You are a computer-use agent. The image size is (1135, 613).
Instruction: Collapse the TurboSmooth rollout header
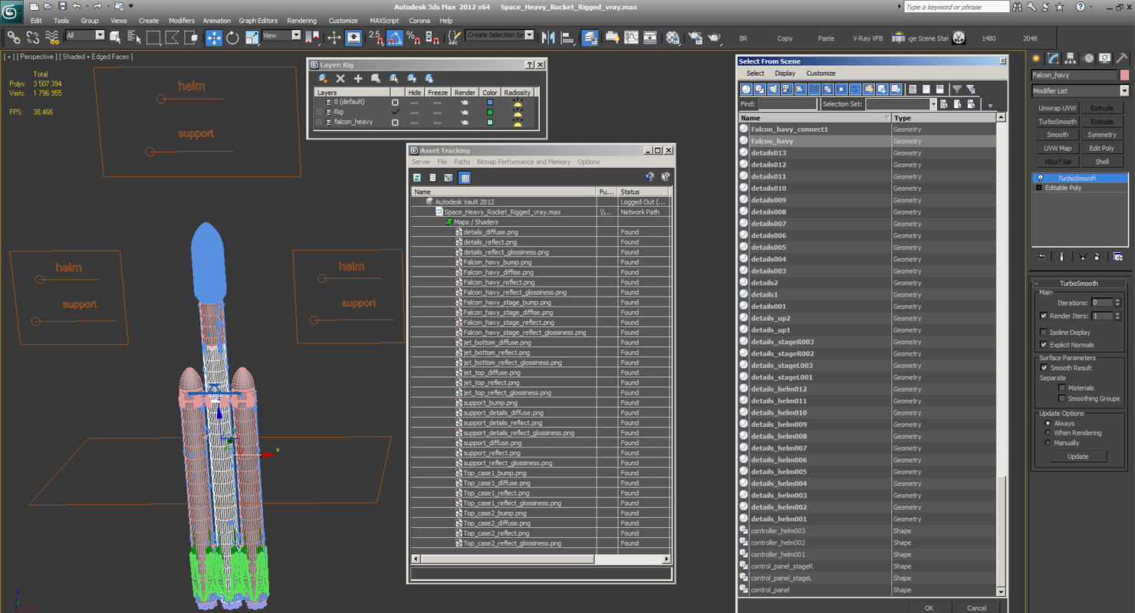pyautogui.click(x=1079, y=284)
